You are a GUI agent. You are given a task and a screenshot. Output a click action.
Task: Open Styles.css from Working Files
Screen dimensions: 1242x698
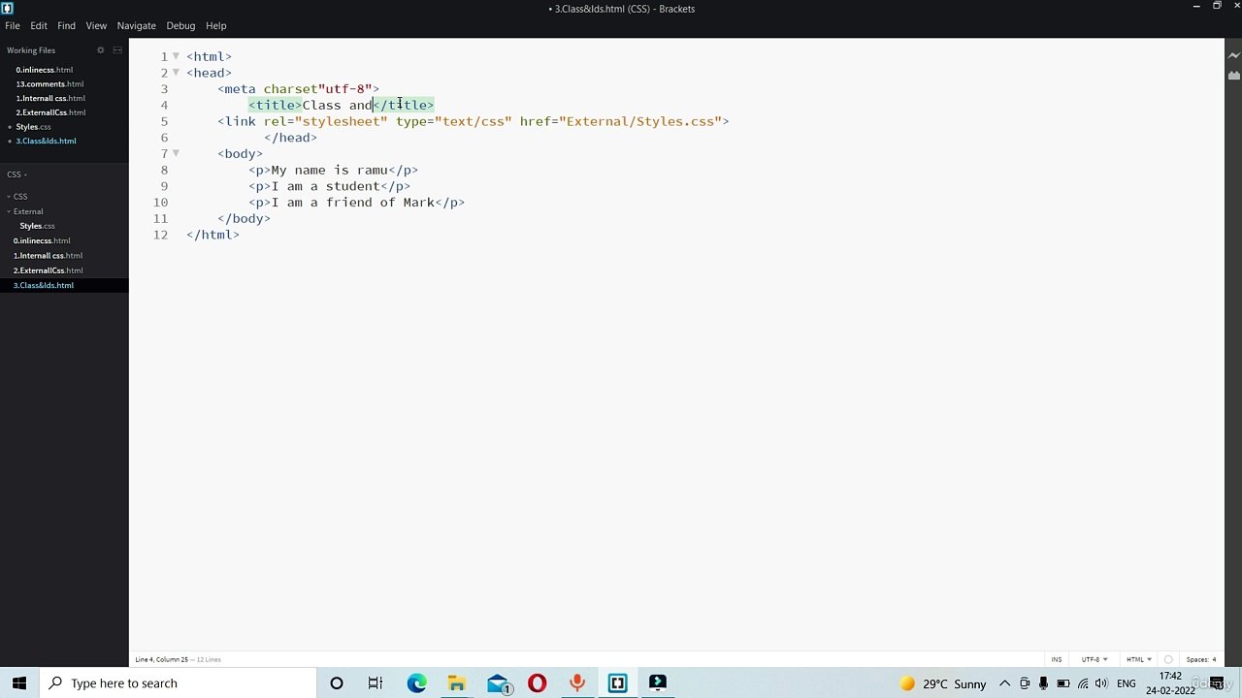point(33,127)
